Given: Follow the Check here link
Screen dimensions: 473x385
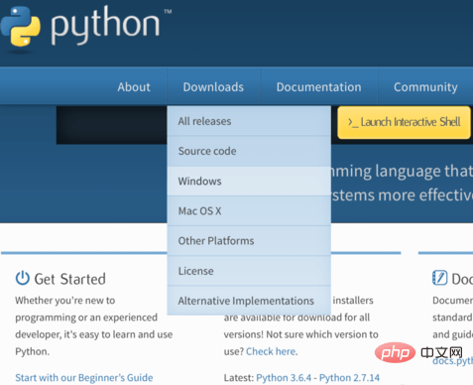Looking at the screenshot, I should click(271, 351).
